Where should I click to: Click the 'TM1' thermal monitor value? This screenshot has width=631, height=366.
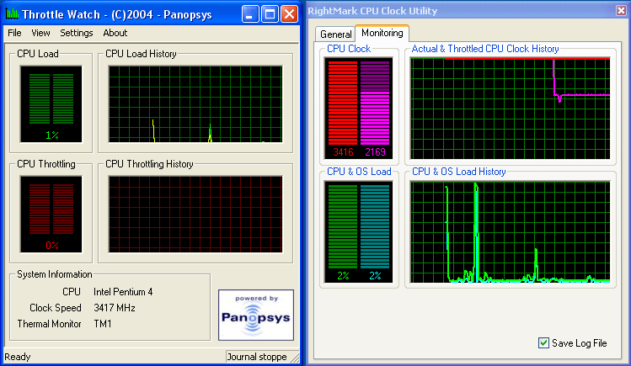[103, 324]
